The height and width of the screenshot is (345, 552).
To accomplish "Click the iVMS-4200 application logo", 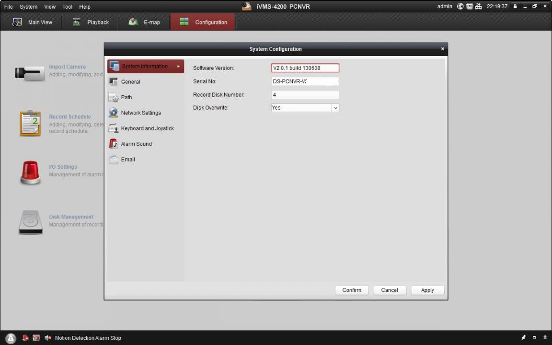I will point(247,6).
